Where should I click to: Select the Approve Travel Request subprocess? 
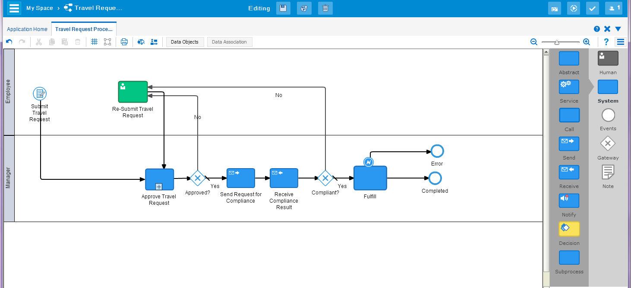[159, 179]
